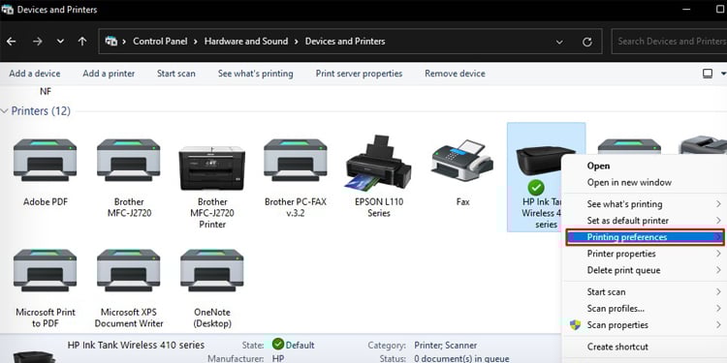The height and width of the screenshot is (363, 727).
Task: Select the Microsoft Print to PDF icon
Action: click(45, 270)
